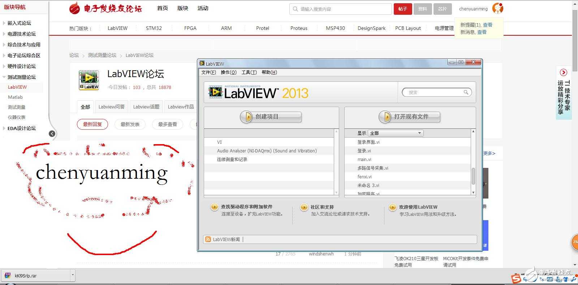Click the LabVIEW 2013 logo
The height and width of the screenshot is (285, 578).
tap(258, 93)
